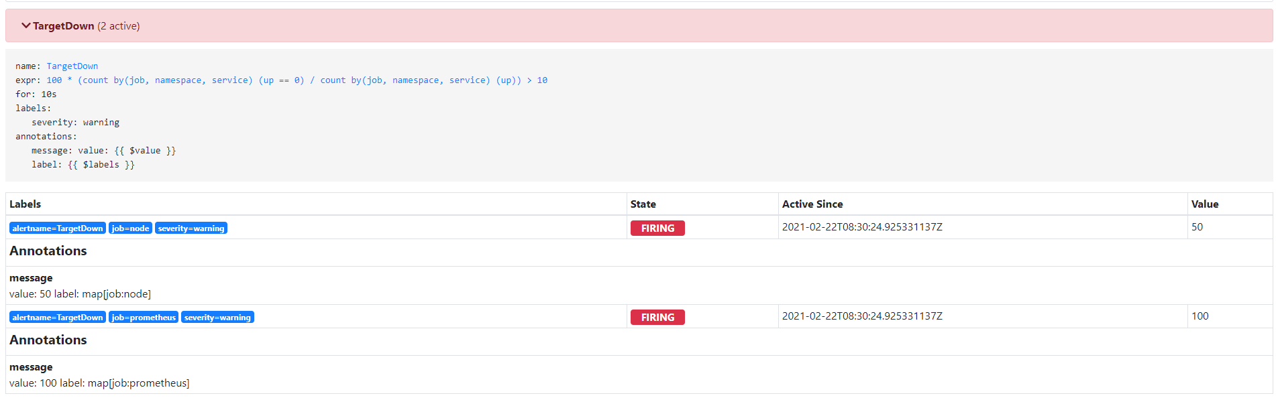The width and height of the screenshot is (1276, 406).
Task: Click alertname=TargetDown badge in job=prometheus row
Action: tap(58, 318)
